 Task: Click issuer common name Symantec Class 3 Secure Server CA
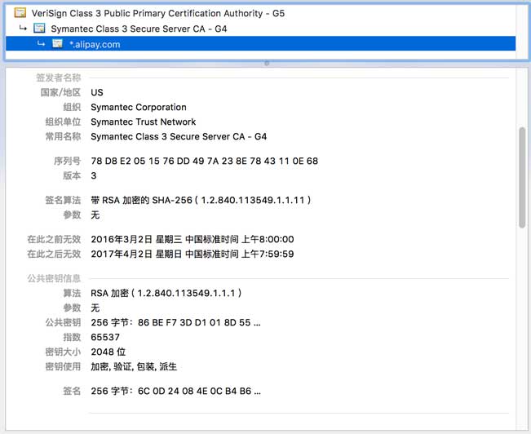point(179,136)
